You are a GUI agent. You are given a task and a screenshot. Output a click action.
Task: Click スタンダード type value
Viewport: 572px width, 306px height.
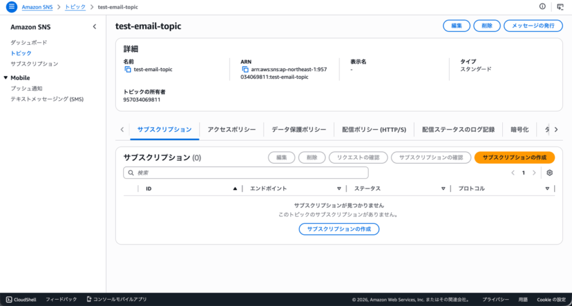[x=476, y=69]
